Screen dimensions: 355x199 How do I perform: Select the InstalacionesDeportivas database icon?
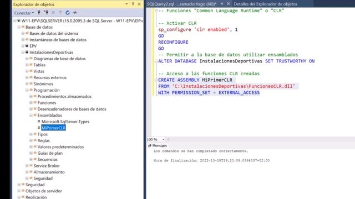point(27,52)
